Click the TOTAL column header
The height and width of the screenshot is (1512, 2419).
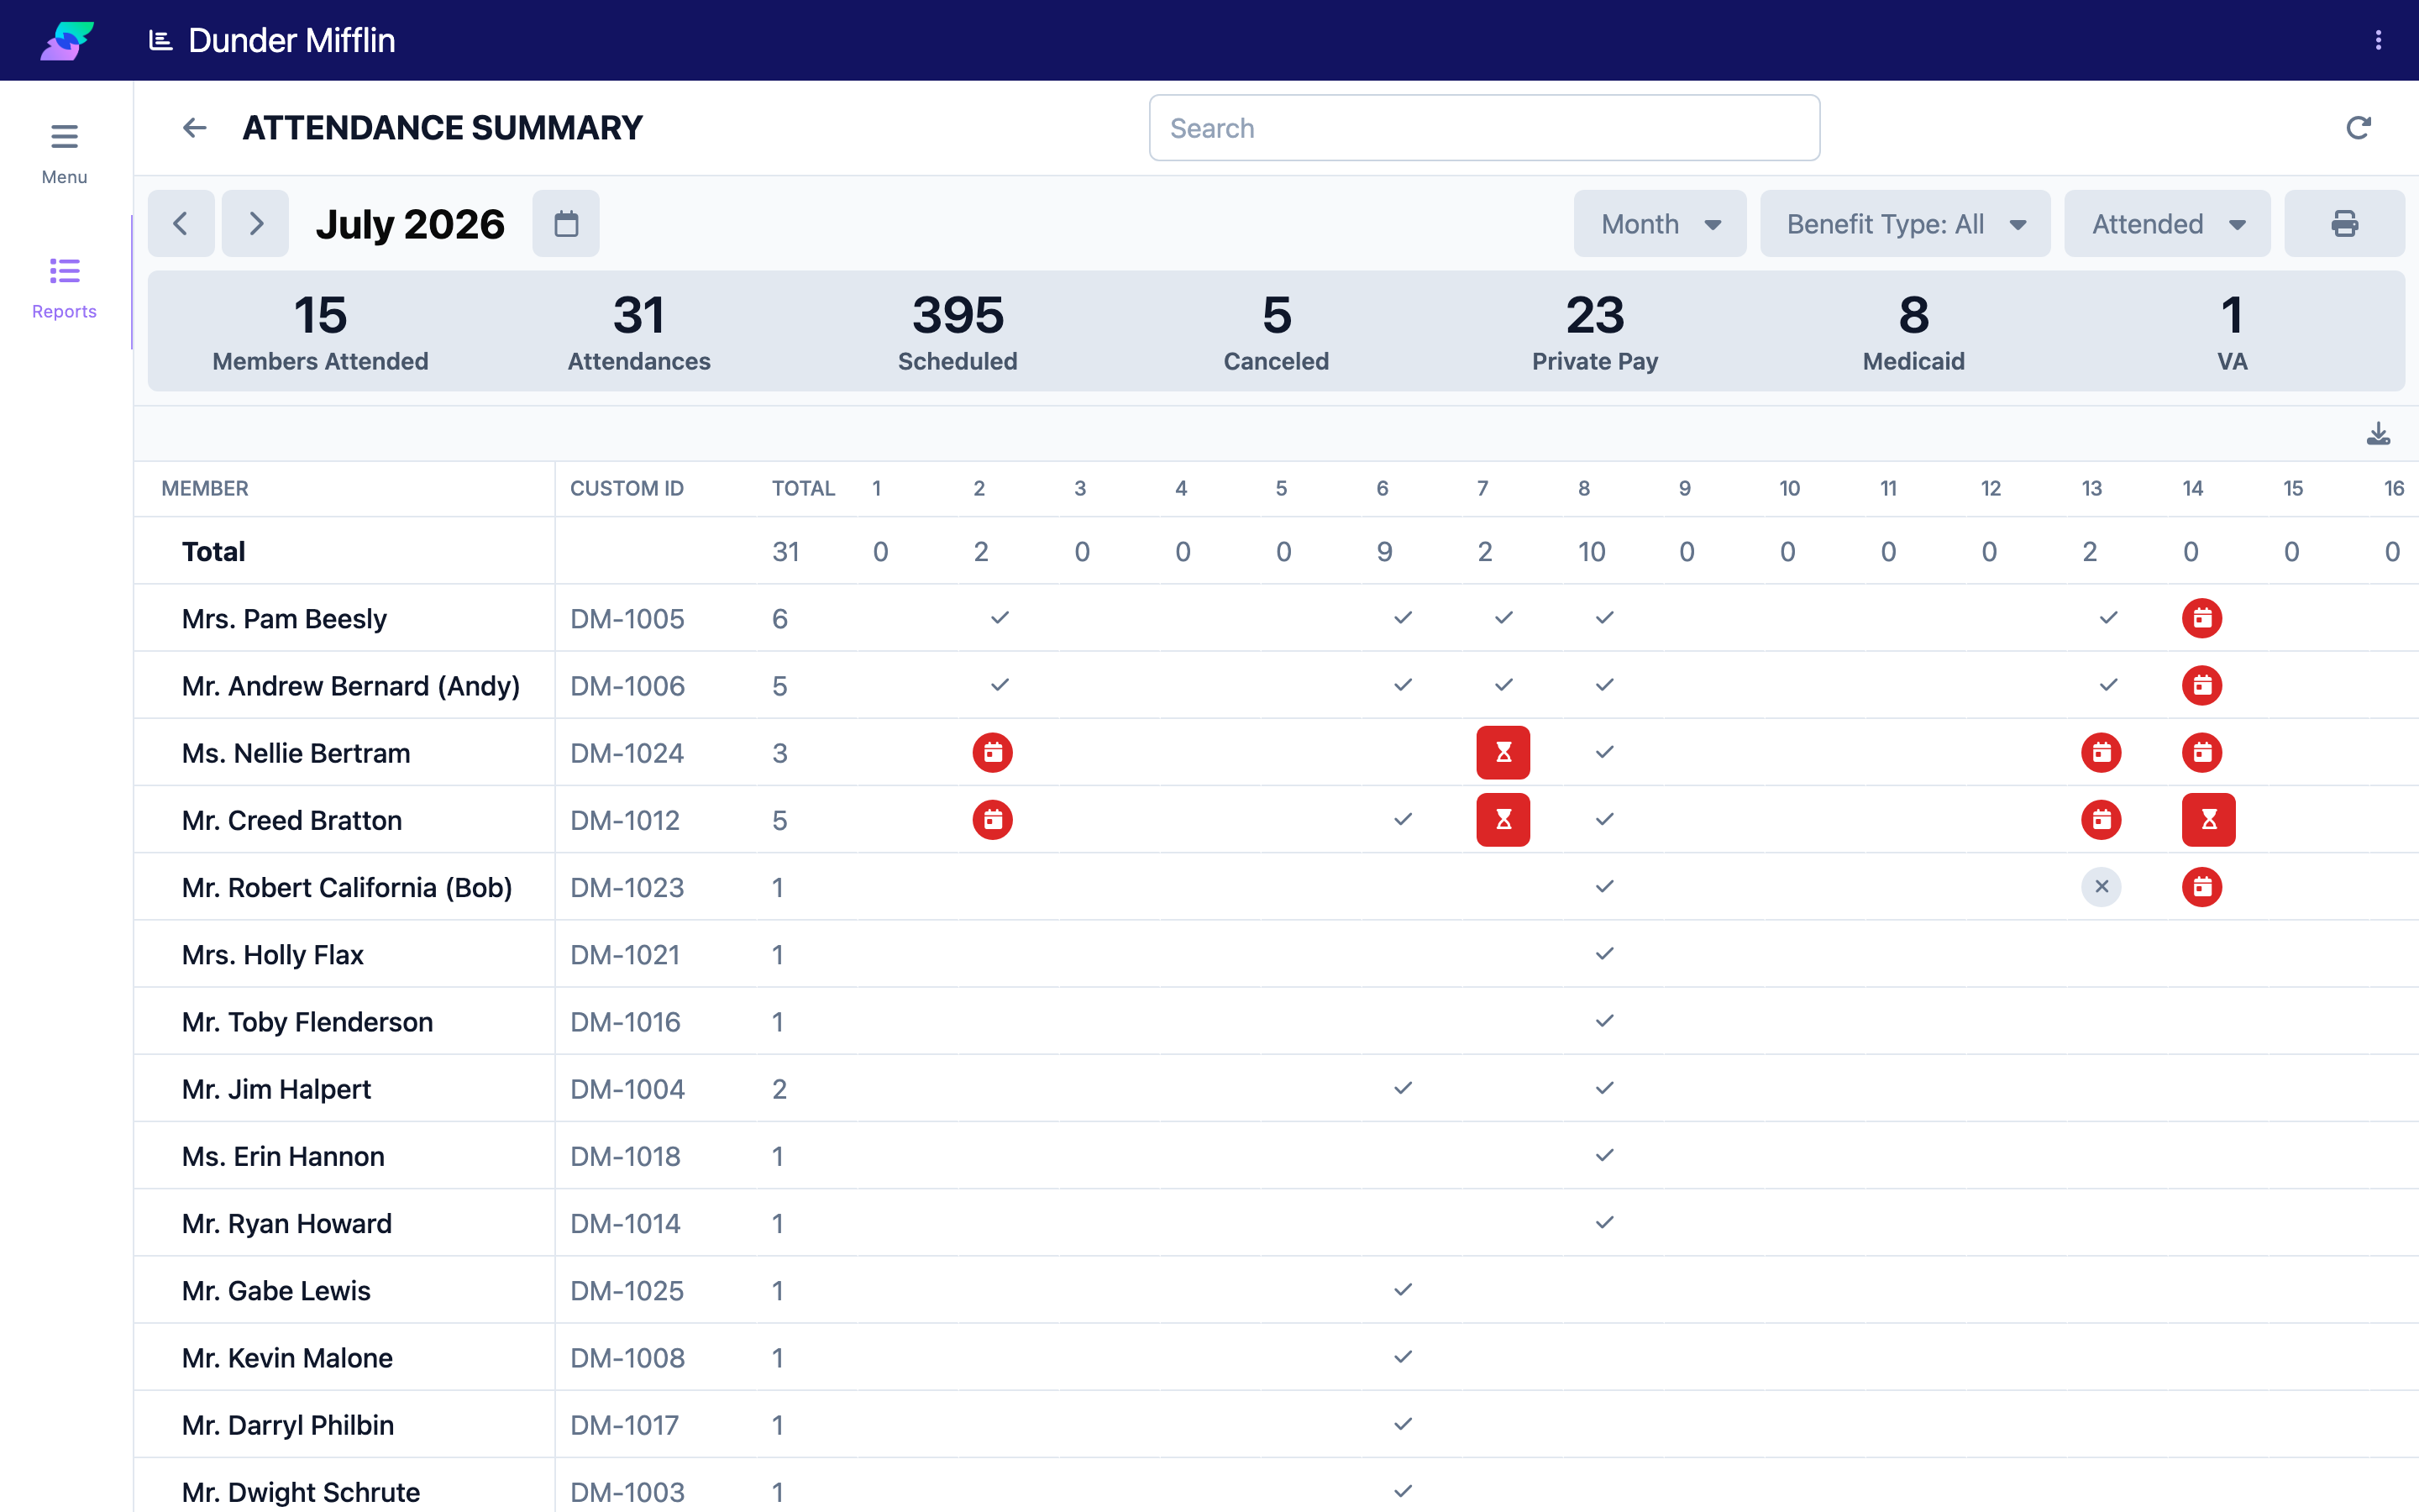click(x=803, y=488)
